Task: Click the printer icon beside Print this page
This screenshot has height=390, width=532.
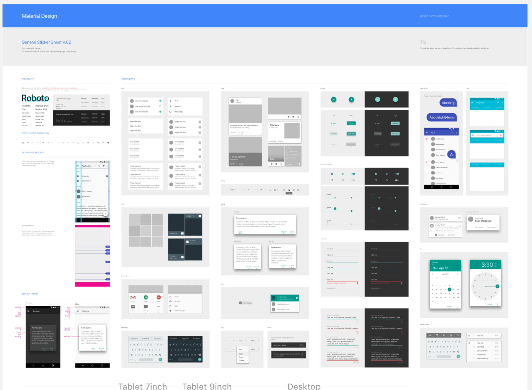Action: coord(170,311)
